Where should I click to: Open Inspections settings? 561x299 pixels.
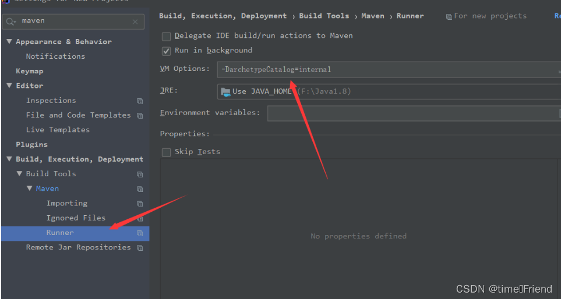(x=51, y=101)
